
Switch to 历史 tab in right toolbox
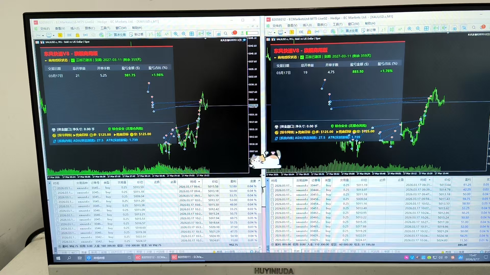(297, 251)
